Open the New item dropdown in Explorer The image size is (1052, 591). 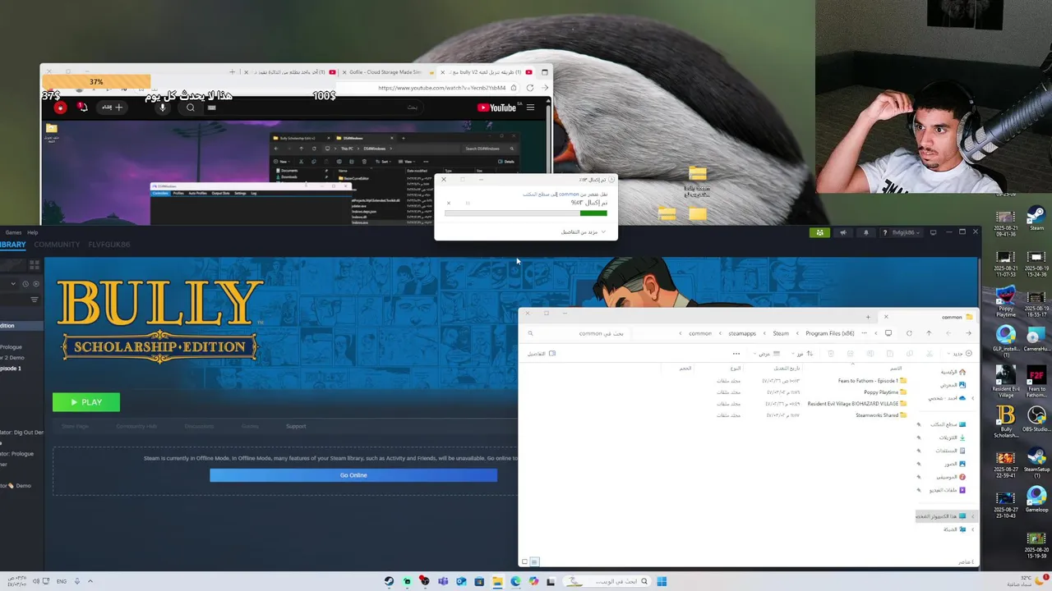click(x=962, y=354)
